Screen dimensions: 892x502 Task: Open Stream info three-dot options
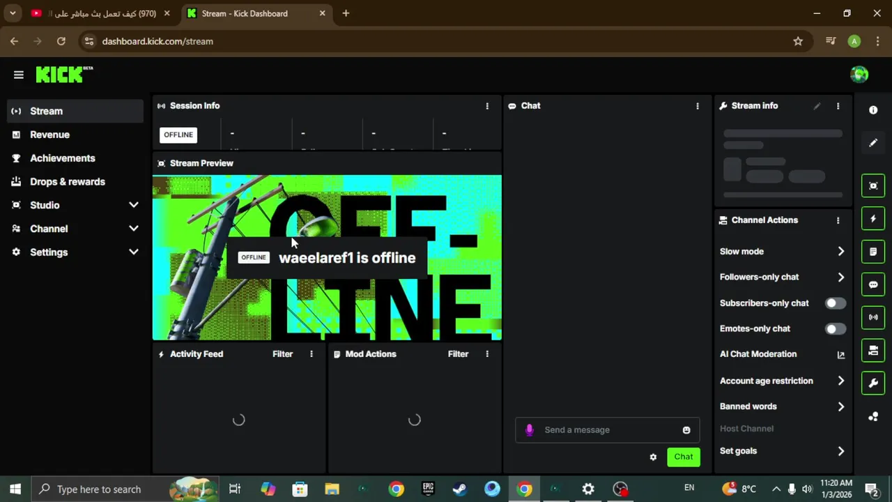[x=838, y=106]
